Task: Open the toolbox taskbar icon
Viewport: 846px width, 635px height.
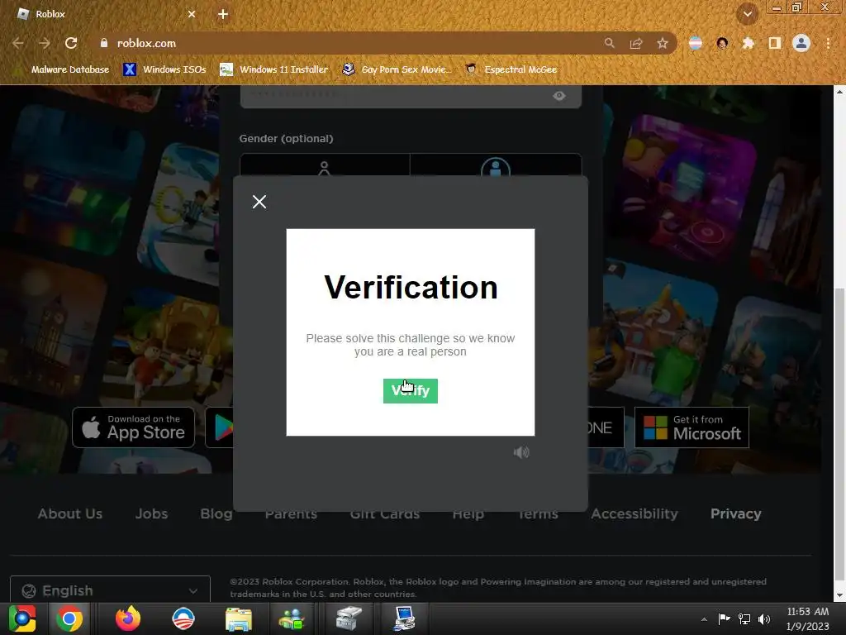Action: pos(348,618)
